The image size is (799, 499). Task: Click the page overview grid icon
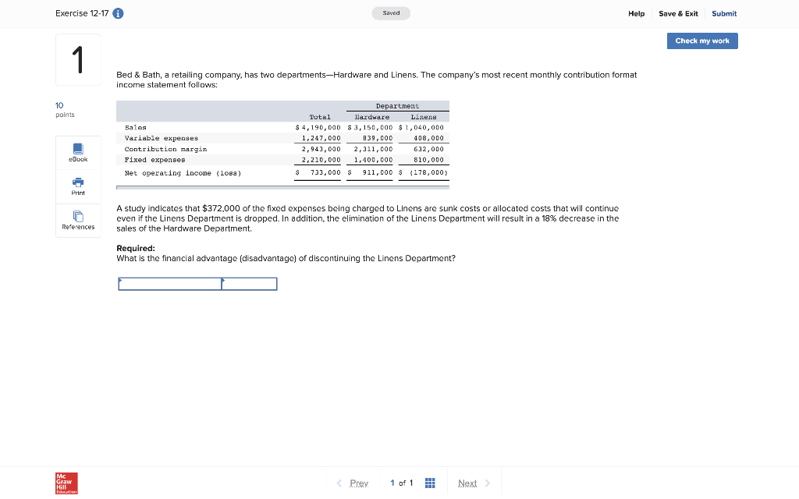(x=430, y=483)
